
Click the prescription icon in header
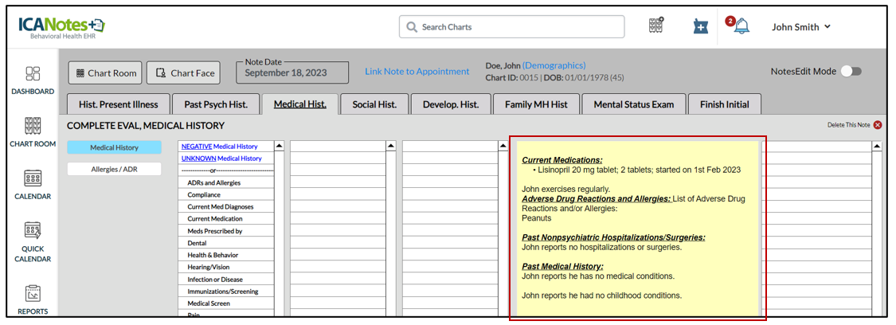(x=700, y=26)
